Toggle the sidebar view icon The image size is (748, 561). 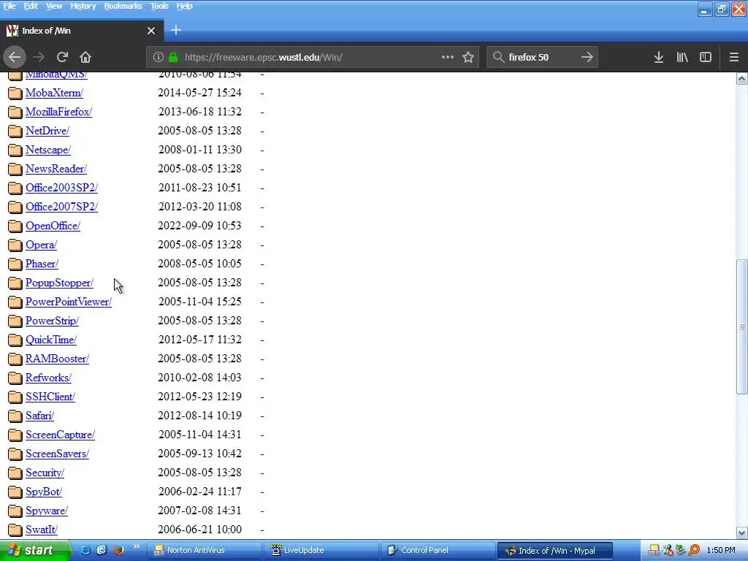706,57
